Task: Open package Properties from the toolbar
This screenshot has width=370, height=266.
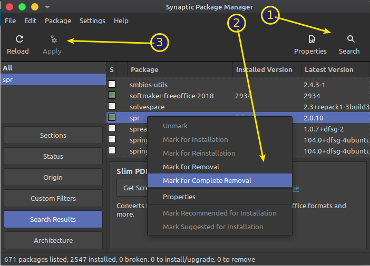Action: (310, 45)
